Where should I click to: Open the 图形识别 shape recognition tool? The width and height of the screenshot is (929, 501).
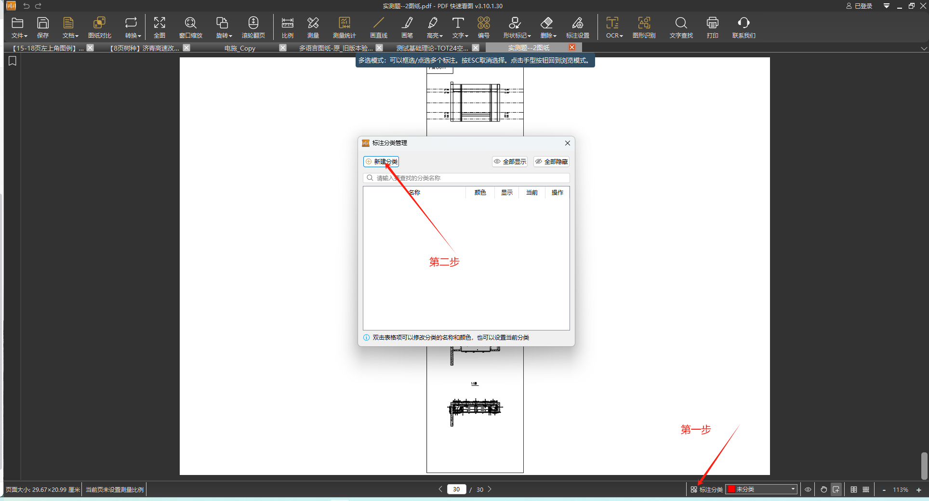tap(644, 27)
